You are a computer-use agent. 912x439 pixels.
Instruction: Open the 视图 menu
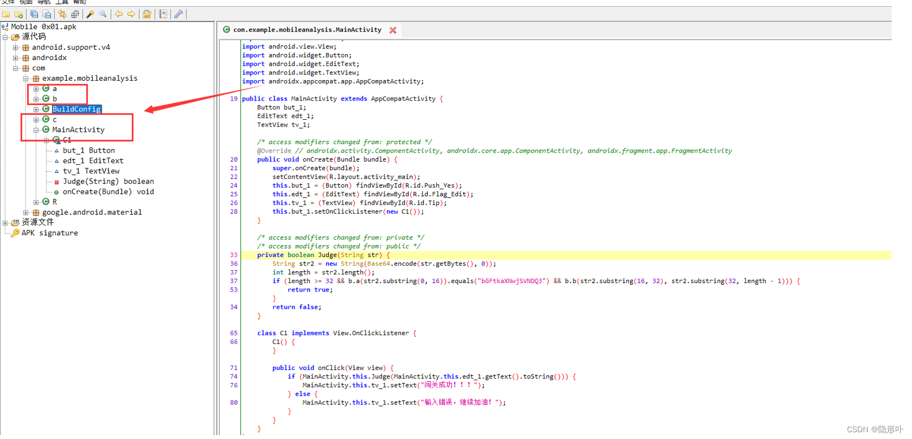26,2
